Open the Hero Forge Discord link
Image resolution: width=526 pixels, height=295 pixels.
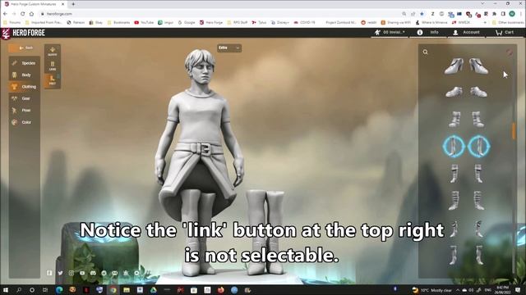[93, 273]
